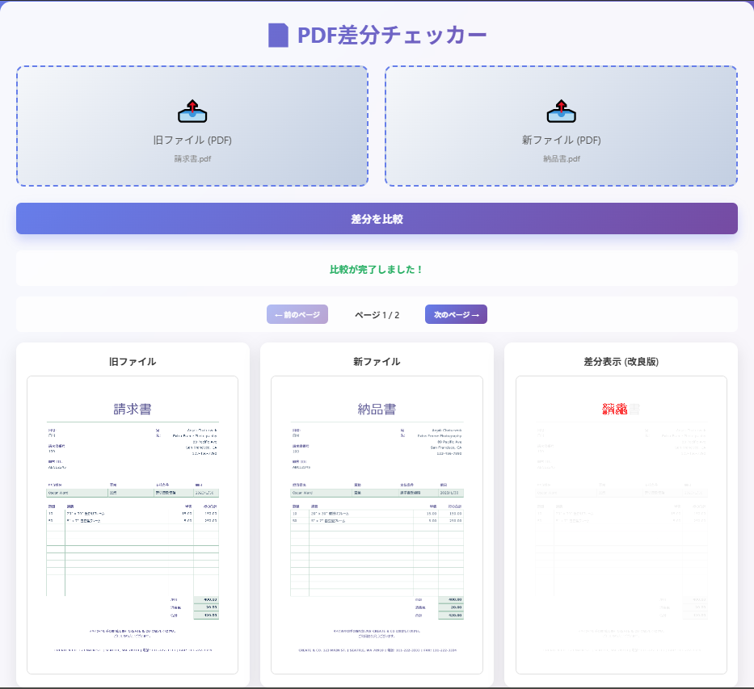754x689 pixels.
Task: Click the 新ファイル panel heading
Action: (377, 361)
